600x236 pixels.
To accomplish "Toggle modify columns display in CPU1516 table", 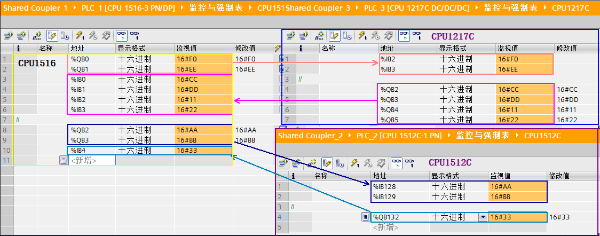I will pyautogui.click(x=52, y=36).
